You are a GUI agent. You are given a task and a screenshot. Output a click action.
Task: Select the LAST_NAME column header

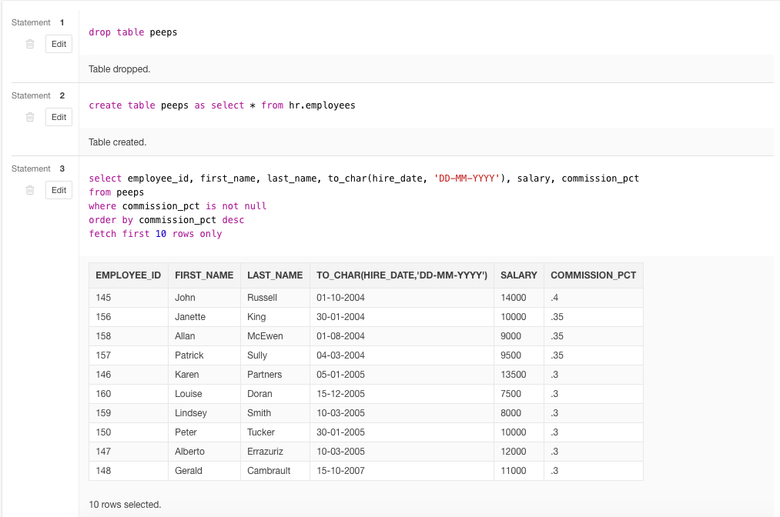[275, 275]
